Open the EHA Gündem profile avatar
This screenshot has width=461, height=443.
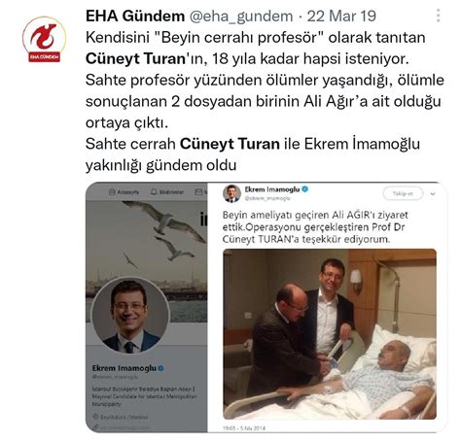(44, 39)
